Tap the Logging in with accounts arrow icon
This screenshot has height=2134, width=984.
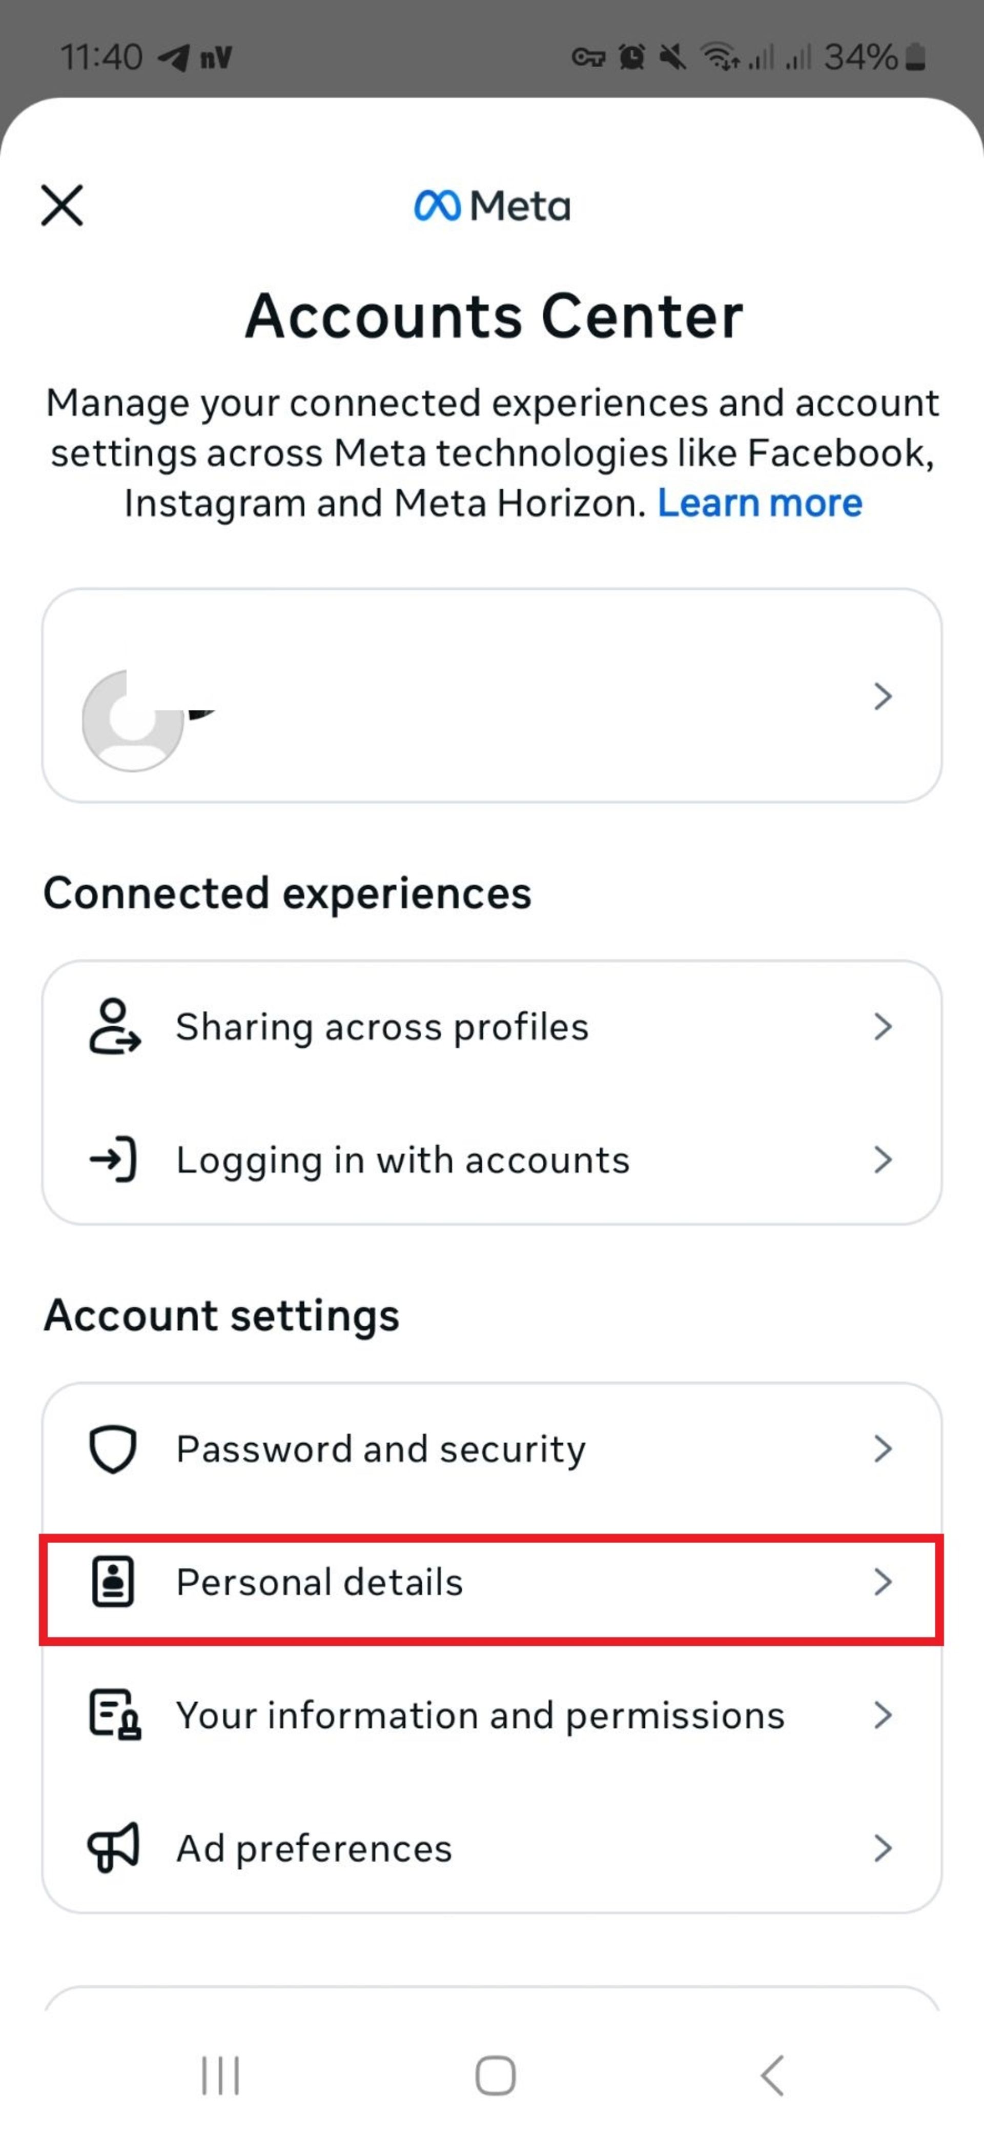[x=113, y=1159]
